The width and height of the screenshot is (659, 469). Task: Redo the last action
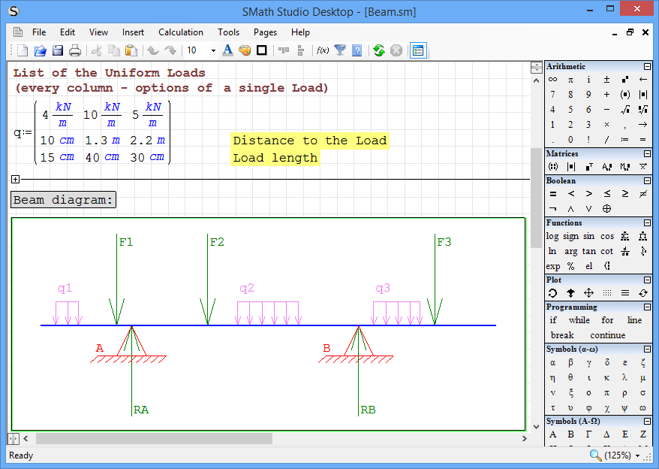tap(170, 50)
